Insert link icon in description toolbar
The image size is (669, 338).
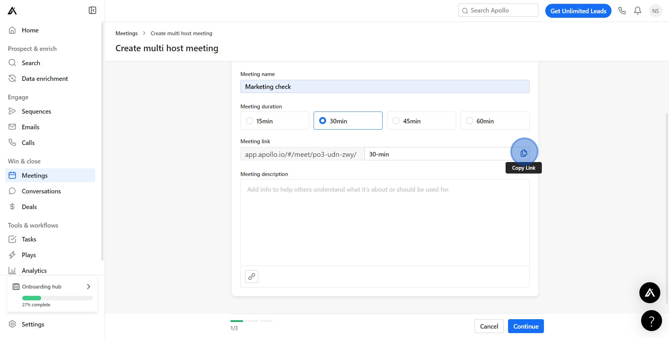point(252,276)
